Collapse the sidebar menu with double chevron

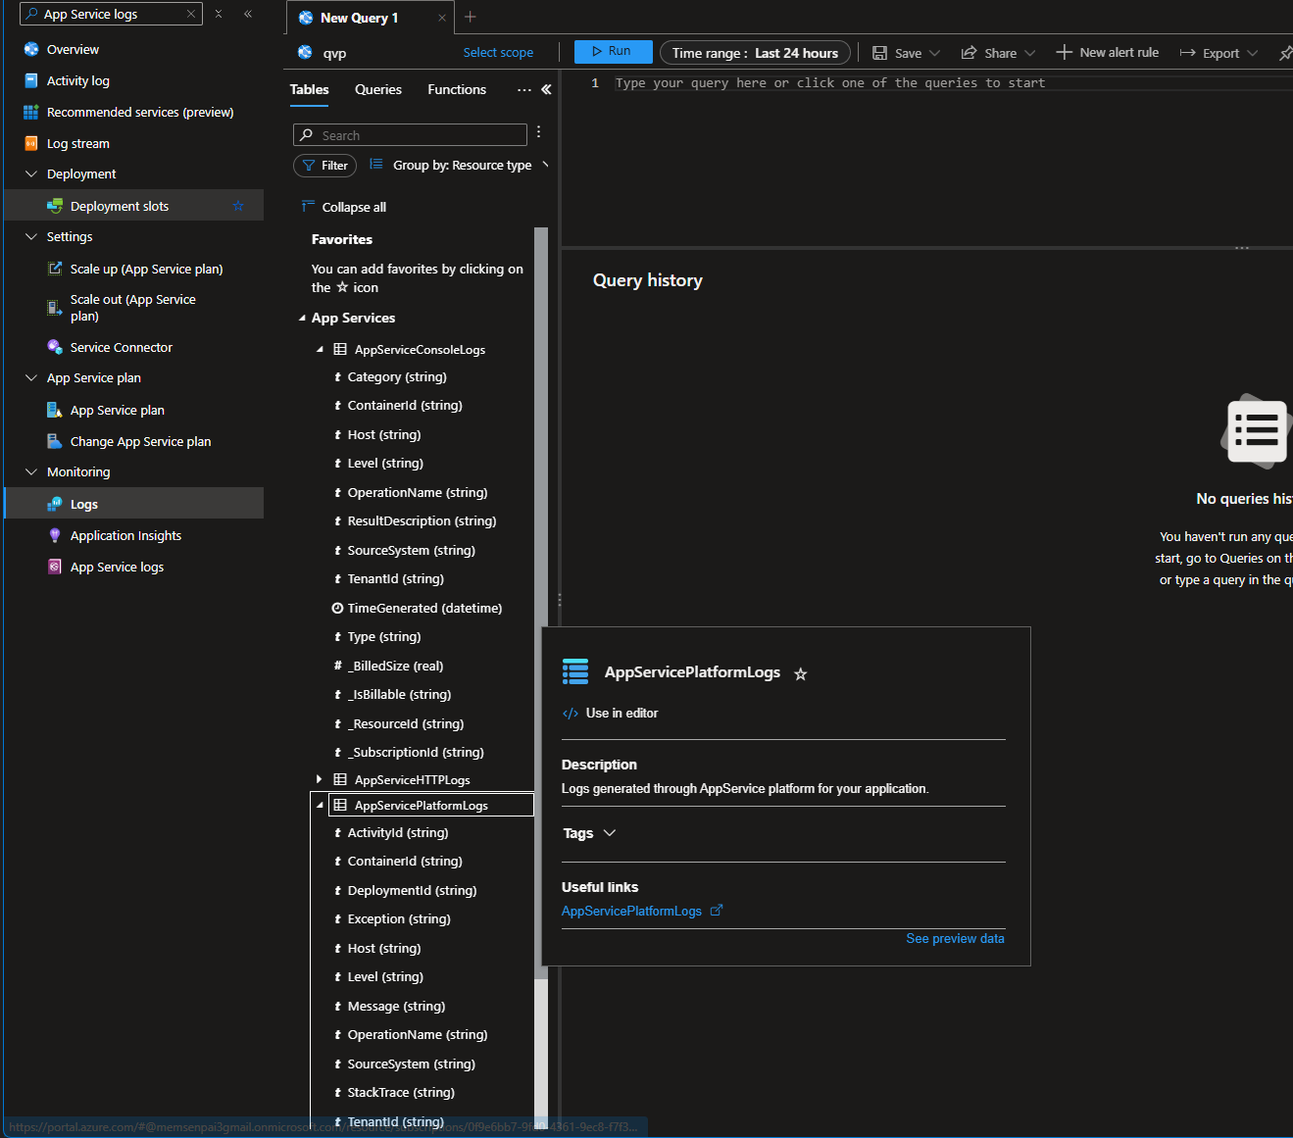point(248,14)
